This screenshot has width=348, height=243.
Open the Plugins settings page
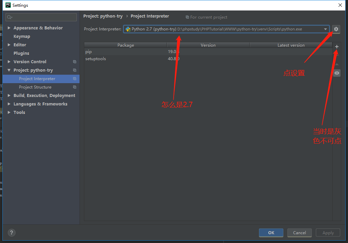click(21, 53)
